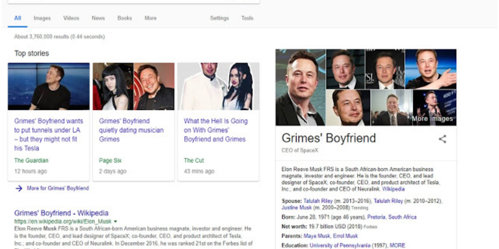Open The Cut story thumbnail with white tuxedo
The image size is (499, 249).
(218, 87)
